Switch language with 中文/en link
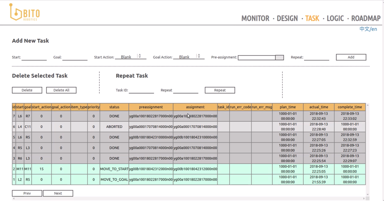The height and width of the screenshot is (201, 384). (368, 29)
